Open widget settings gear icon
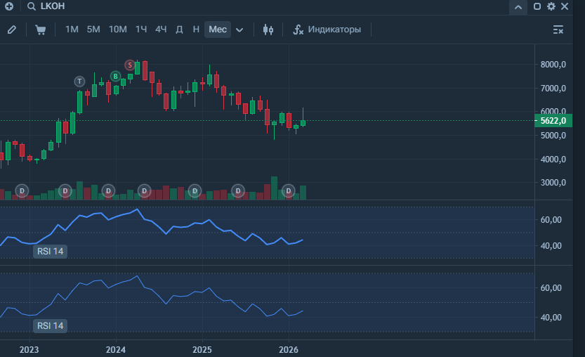 551,6
